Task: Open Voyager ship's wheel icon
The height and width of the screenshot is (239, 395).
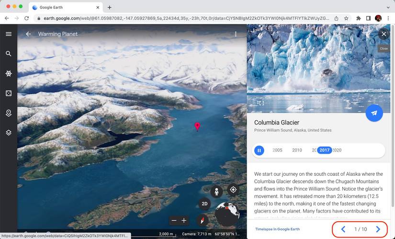Action: [9, 73]
